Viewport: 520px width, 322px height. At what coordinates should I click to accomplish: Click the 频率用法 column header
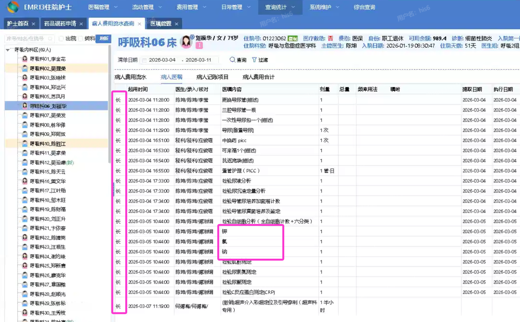[367, 89]
